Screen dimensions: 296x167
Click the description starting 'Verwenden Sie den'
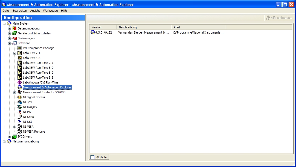(x=143, y=32)
